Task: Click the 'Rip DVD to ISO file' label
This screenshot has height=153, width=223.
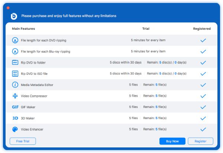Action: (x=34, y=74)
